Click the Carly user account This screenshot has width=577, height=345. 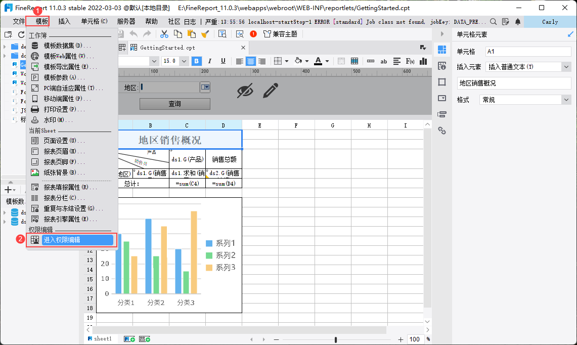(x=550, y=22)
